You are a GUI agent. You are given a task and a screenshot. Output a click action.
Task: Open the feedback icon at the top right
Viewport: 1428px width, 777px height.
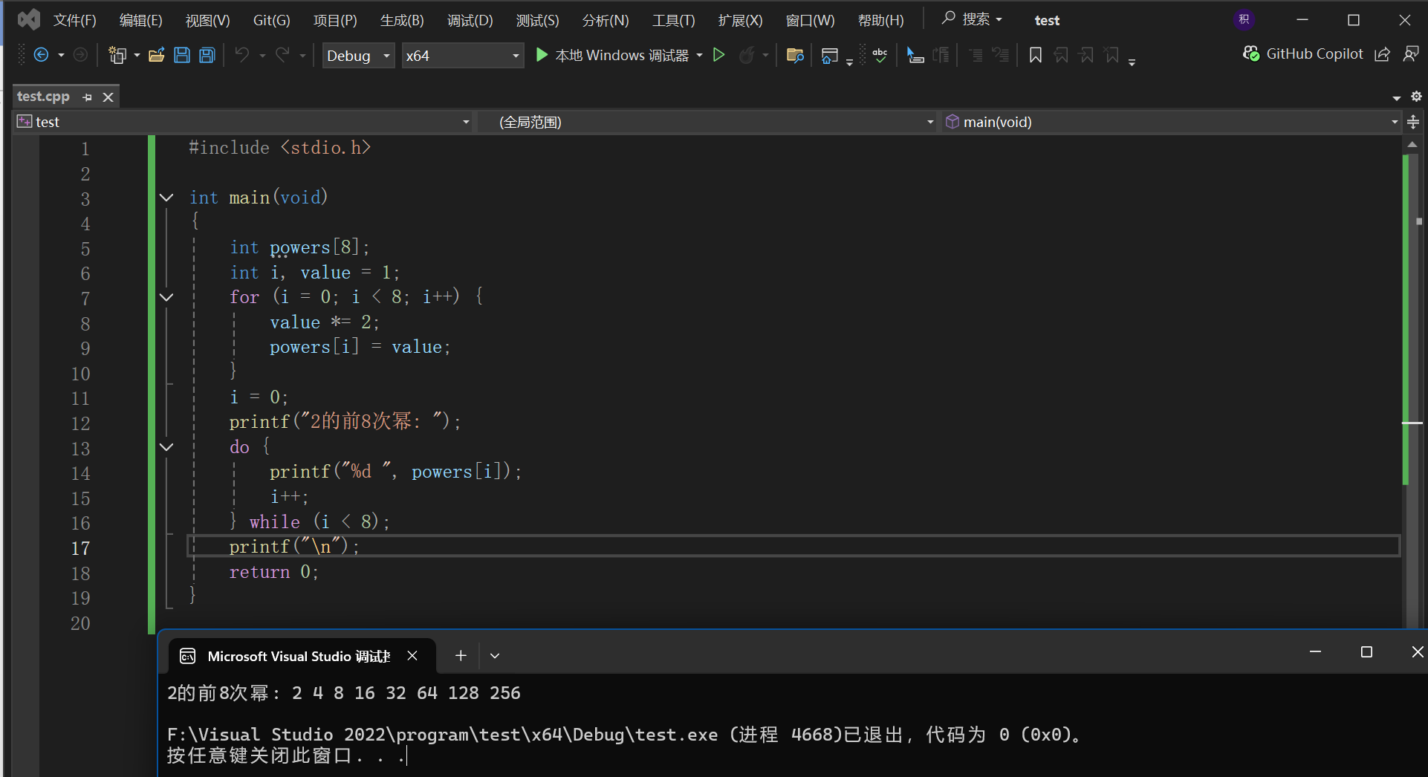[1411, 54]
